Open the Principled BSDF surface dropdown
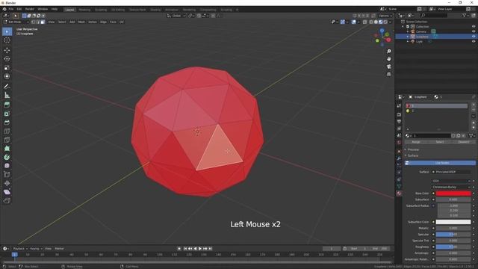This screenshot has height=269, width=478. click(x=451, y=172)
